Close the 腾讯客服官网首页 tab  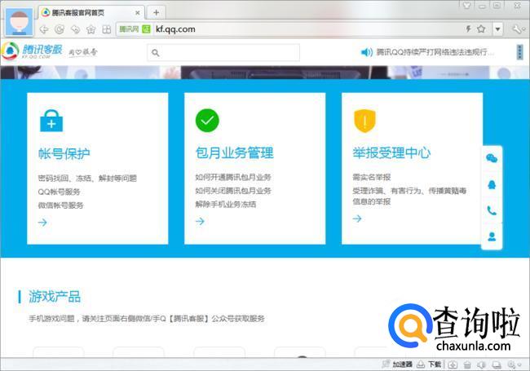point(138,13)
